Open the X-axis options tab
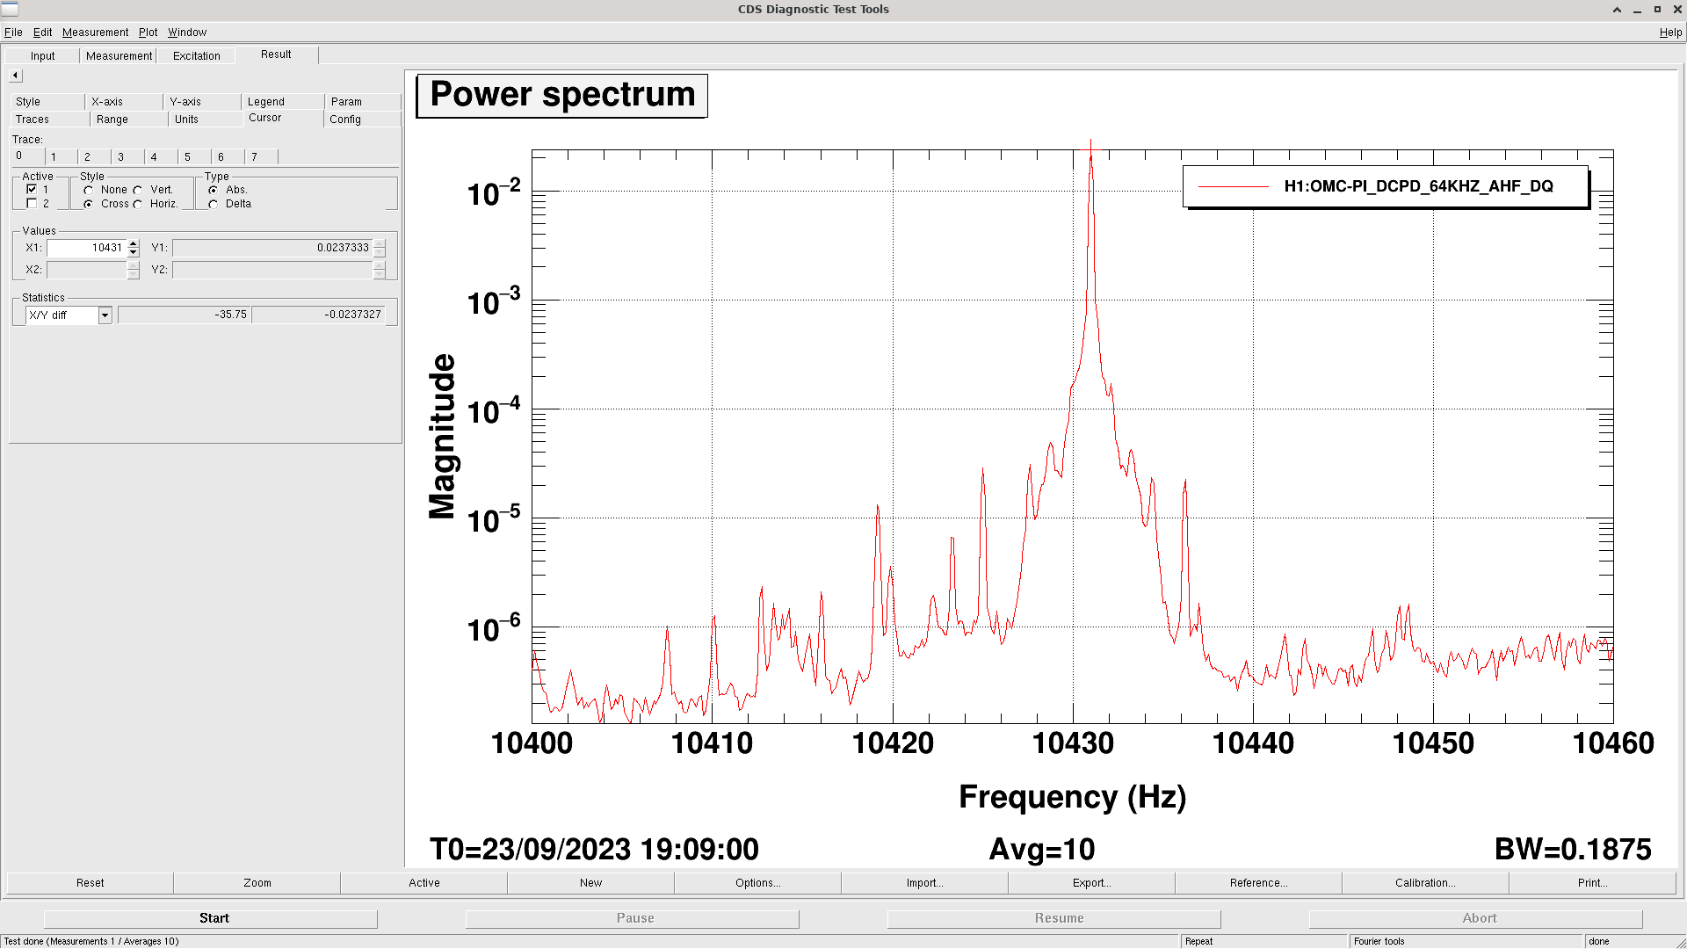 coord(124,102)
